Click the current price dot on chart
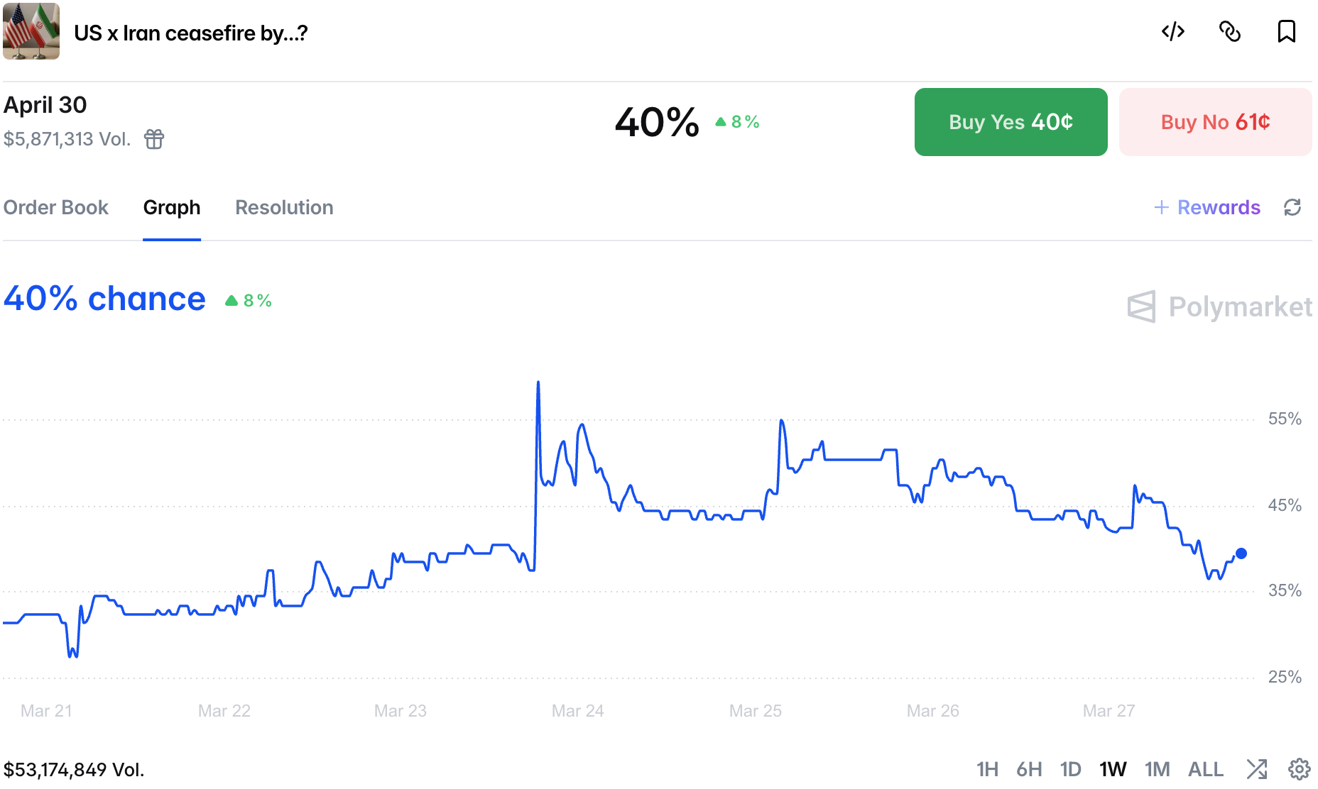This screenshot has width=1318, height=789. pos(1241,553)
